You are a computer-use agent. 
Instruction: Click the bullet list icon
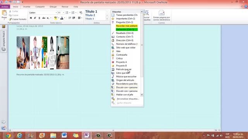click(67, 13)
